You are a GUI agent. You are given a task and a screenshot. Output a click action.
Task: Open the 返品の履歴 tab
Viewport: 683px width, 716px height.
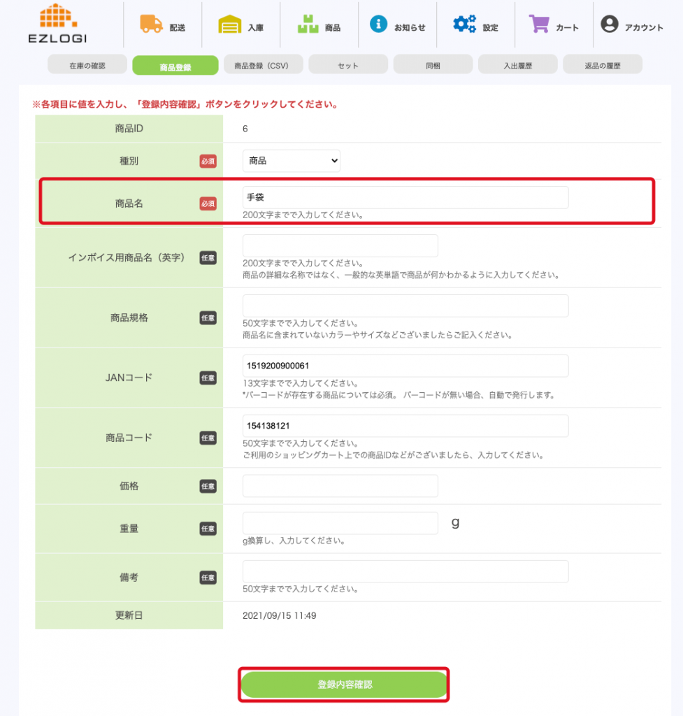pyautogui.click(x=602, y=65)
